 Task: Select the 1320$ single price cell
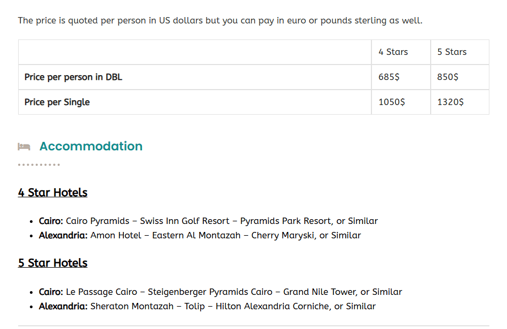point(450,102)
